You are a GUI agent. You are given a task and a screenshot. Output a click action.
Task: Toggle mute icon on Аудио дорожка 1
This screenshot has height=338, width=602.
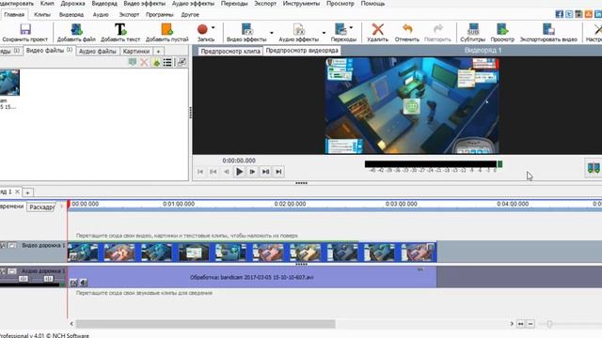coord(3,271)
